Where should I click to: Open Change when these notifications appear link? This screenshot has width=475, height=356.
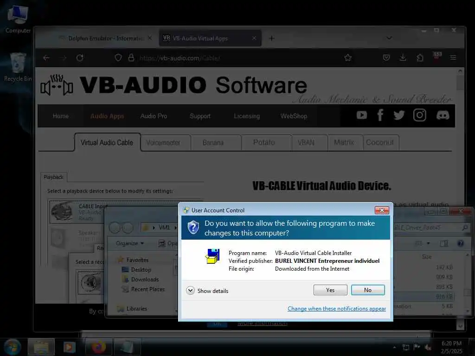tap(337, 308)
